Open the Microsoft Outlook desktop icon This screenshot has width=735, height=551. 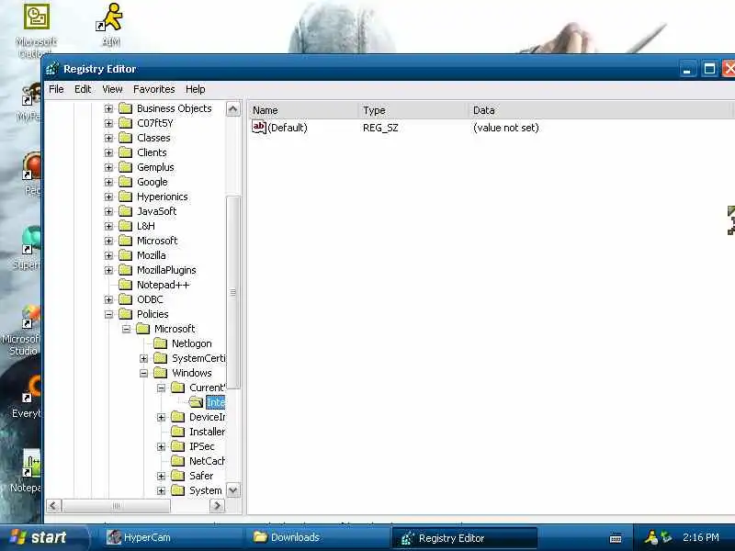click(37, 30)
